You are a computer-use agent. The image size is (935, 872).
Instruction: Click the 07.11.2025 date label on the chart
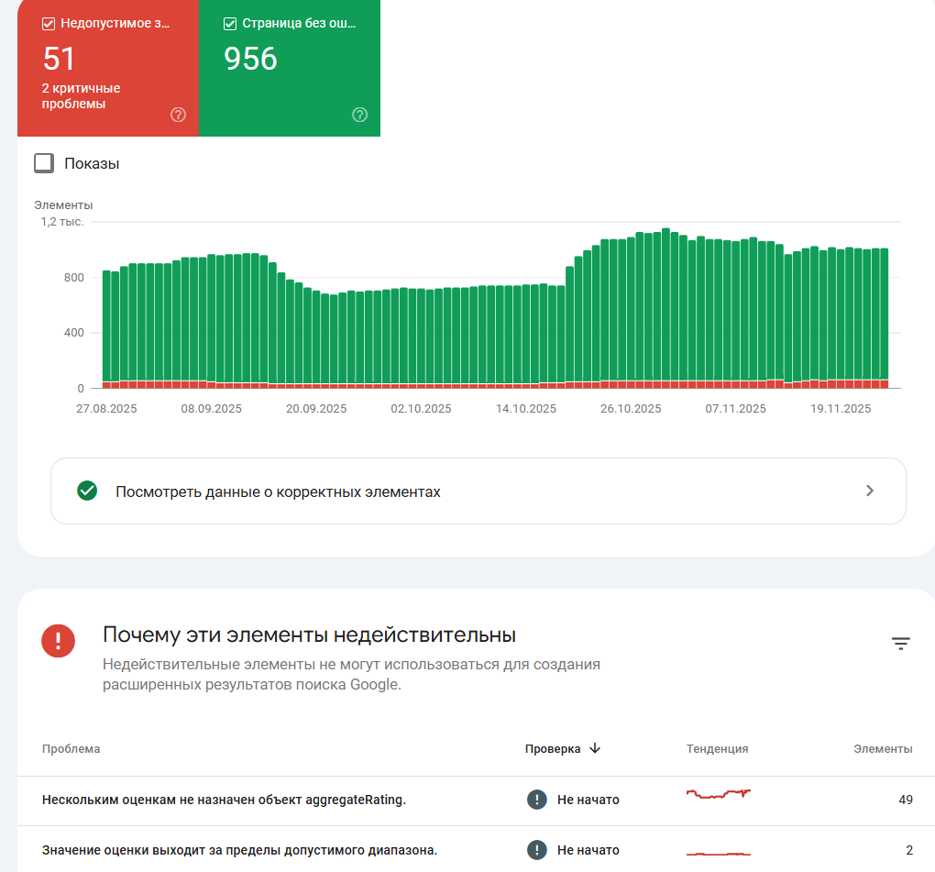(735, 409)
